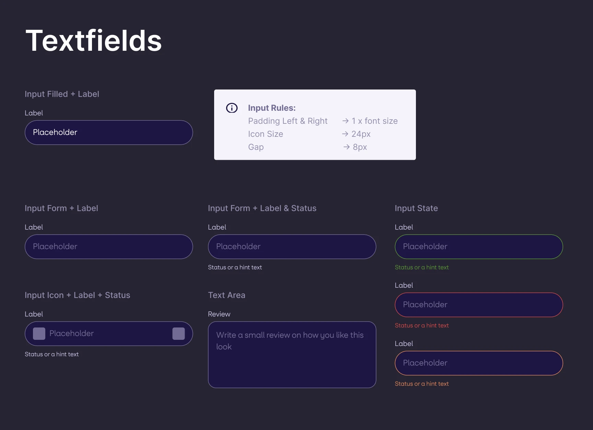Image resolution: width=593 pixels, height=430 pixels.
Task: Click inside the Review text area
Action: (x=292, y=355)
